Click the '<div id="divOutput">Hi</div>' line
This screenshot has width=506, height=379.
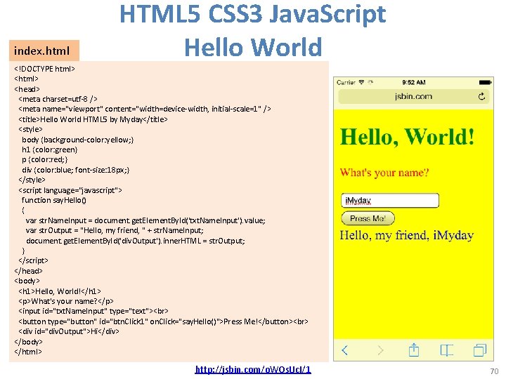(69, 331)
